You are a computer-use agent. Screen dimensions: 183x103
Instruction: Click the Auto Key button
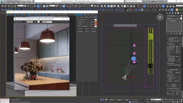point(148,100)
